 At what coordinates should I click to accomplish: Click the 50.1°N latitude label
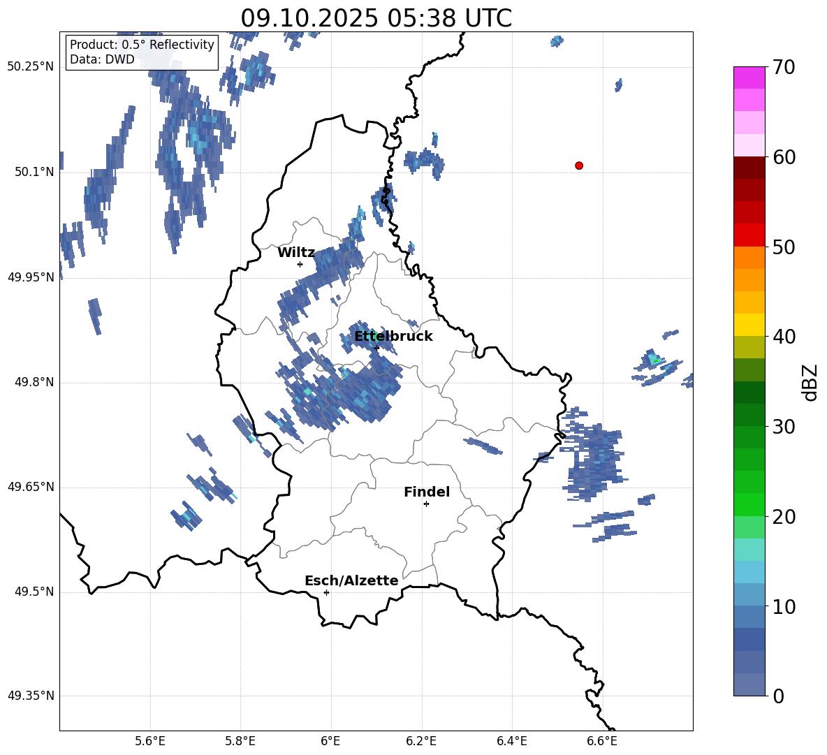[34, 172]
